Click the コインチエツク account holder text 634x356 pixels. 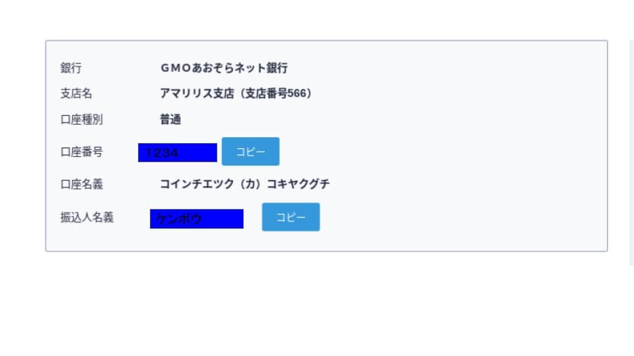click(x=197, y=184)
